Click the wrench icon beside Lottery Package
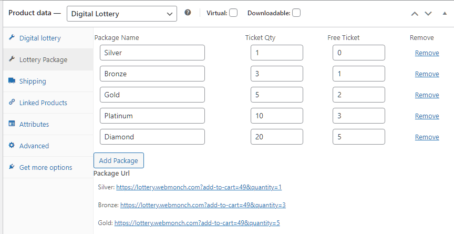The height and width of the screenshot is (234, 454). point(12,59)
